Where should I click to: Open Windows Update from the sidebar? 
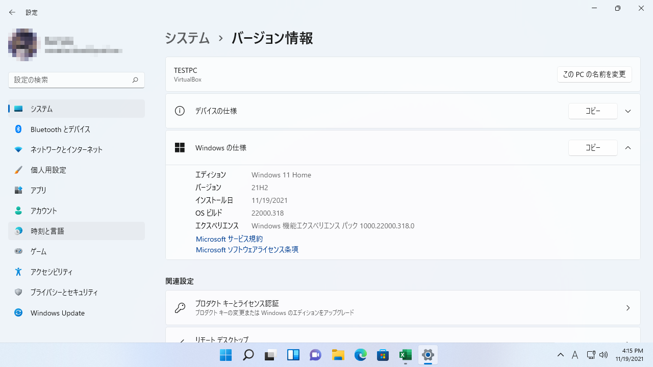(x=57, y=313)
